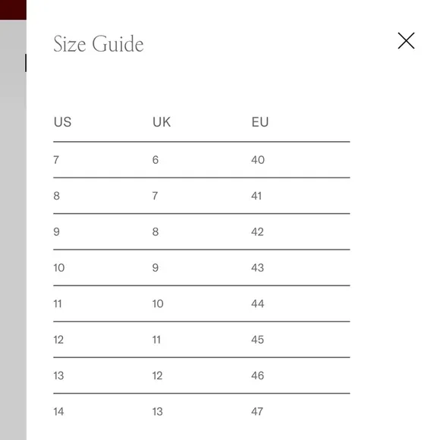Click US size 7 cell

(56, 160)
